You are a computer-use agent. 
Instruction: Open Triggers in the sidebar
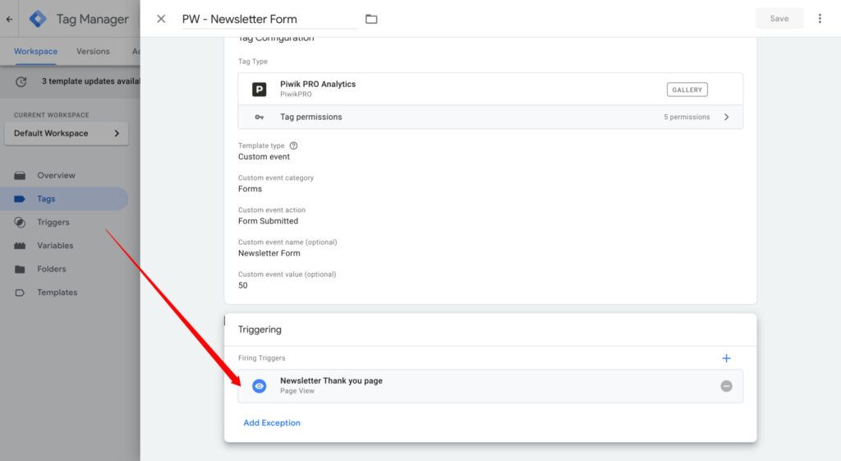click(x=53, y=222)
